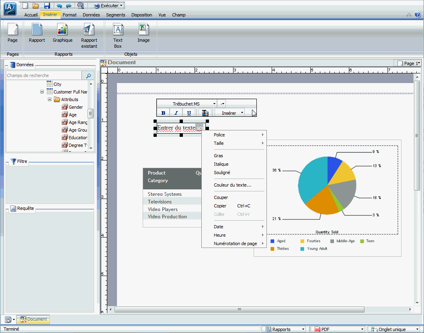Viewport: 424px width, 333px height.
Task: Insert a Rapport from the ribbon
Action: pos(37,33)
